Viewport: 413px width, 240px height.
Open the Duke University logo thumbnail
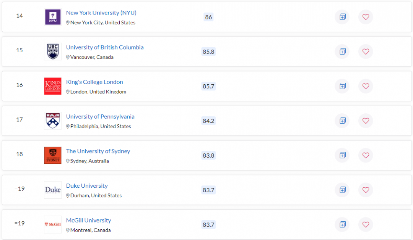click(53, 190)
